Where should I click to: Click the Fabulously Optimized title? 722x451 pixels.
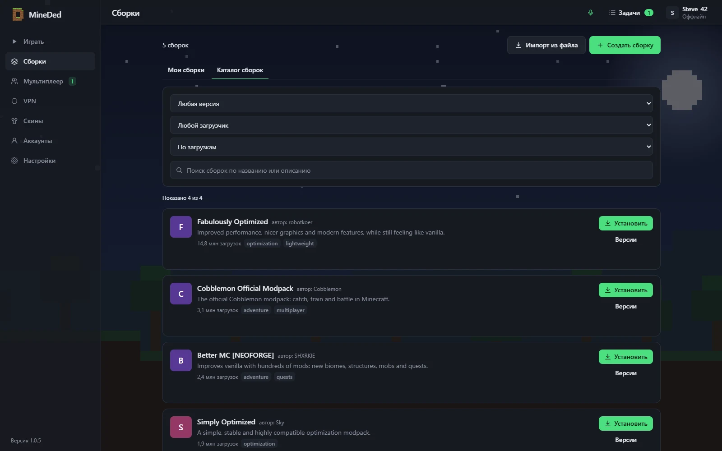tap(232, 221)
